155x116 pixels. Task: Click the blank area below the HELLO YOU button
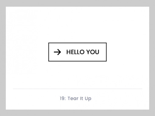(77, 75)
